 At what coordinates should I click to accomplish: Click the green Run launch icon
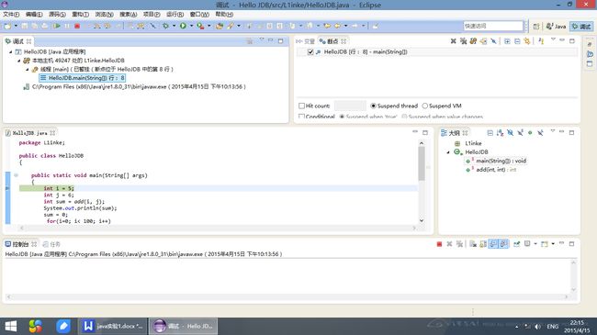[183, 26]
